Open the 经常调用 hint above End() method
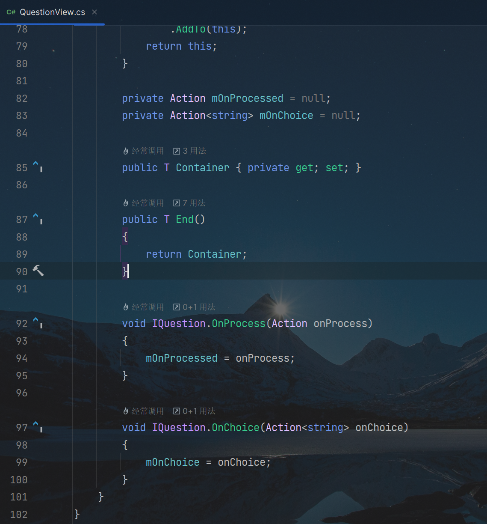 coord(143,203)
